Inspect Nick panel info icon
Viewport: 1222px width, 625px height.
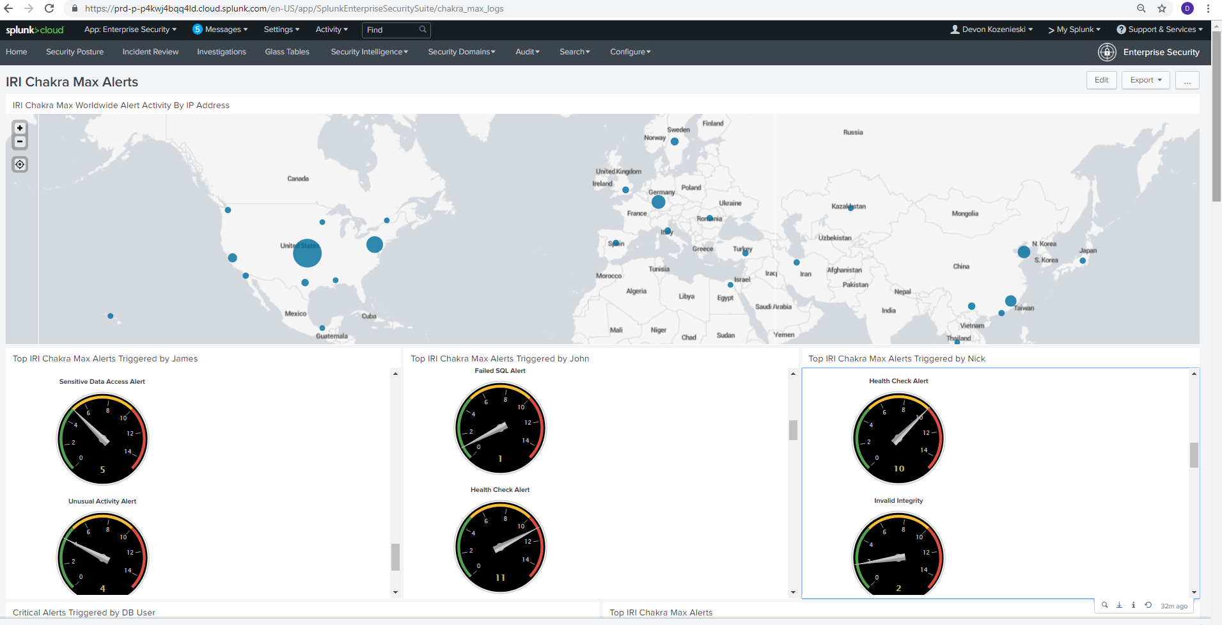[x=1133, y=605]
